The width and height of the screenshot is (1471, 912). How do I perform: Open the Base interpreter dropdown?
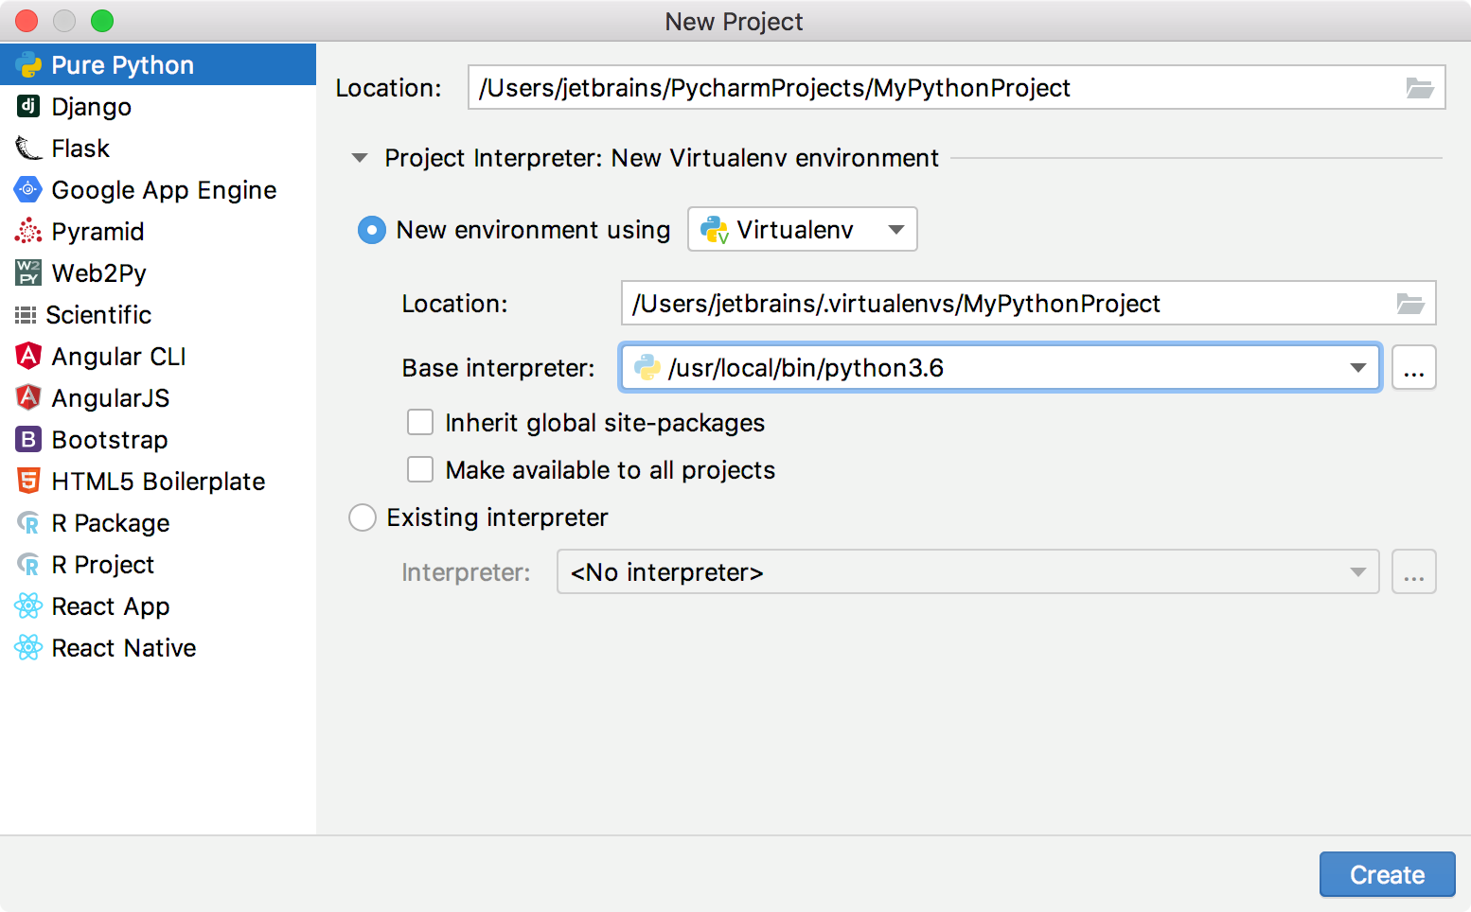[1360, 367]
